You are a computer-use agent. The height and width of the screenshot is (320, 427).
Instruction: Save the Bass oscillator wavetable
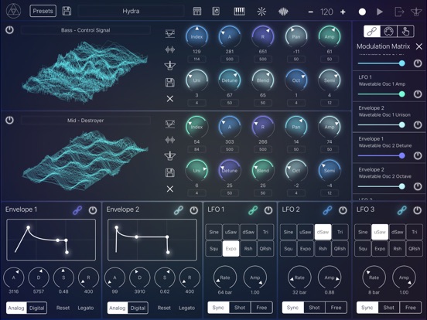[170, 82]
